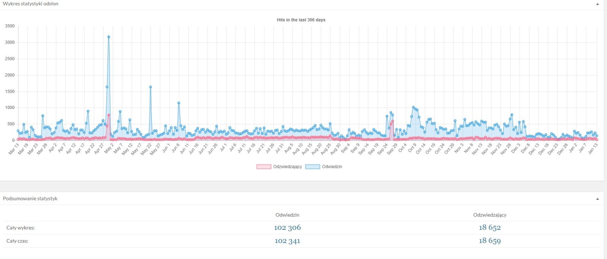The image size is (607, 259).
Task: Select the pink visitor peak near April 30
Action: coord(109,115)
